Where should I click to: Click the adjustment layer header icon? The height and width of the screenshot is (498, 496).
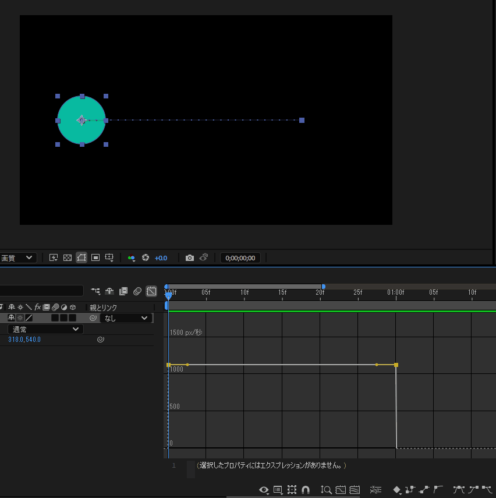coord(64,307)
